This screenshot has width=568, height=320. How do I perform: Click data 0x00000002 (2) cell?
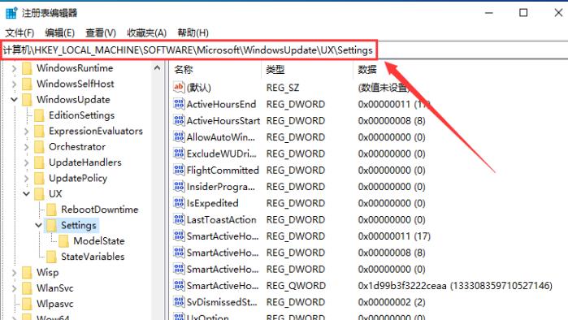point(392,302)
